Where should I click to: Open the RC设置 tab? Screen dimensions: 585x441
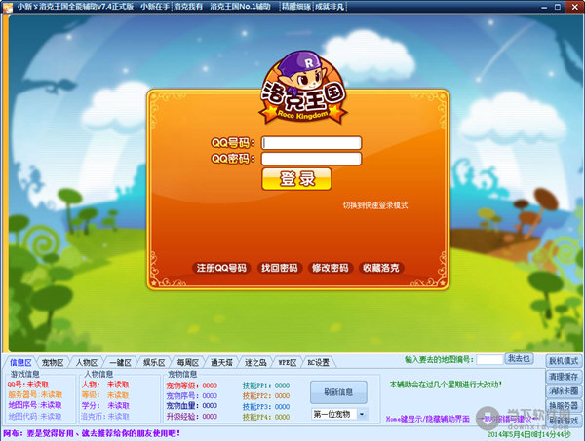pos(318,362)
